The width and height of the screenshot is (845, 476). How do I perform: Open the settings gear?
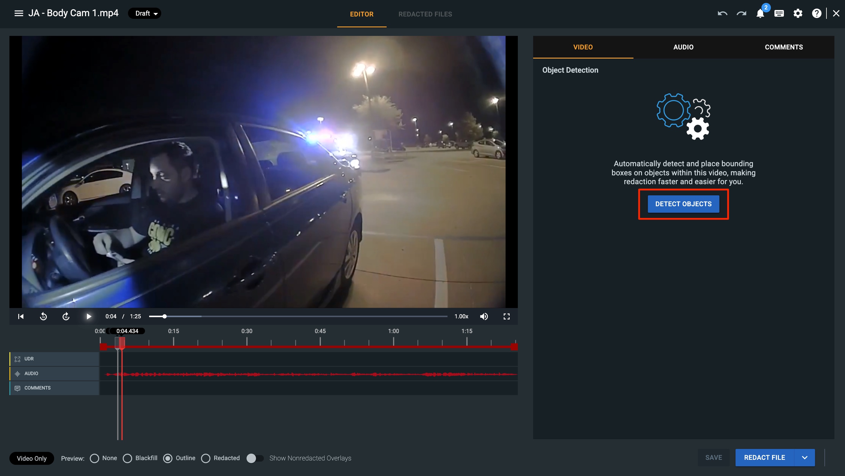(x=798, y=14)
